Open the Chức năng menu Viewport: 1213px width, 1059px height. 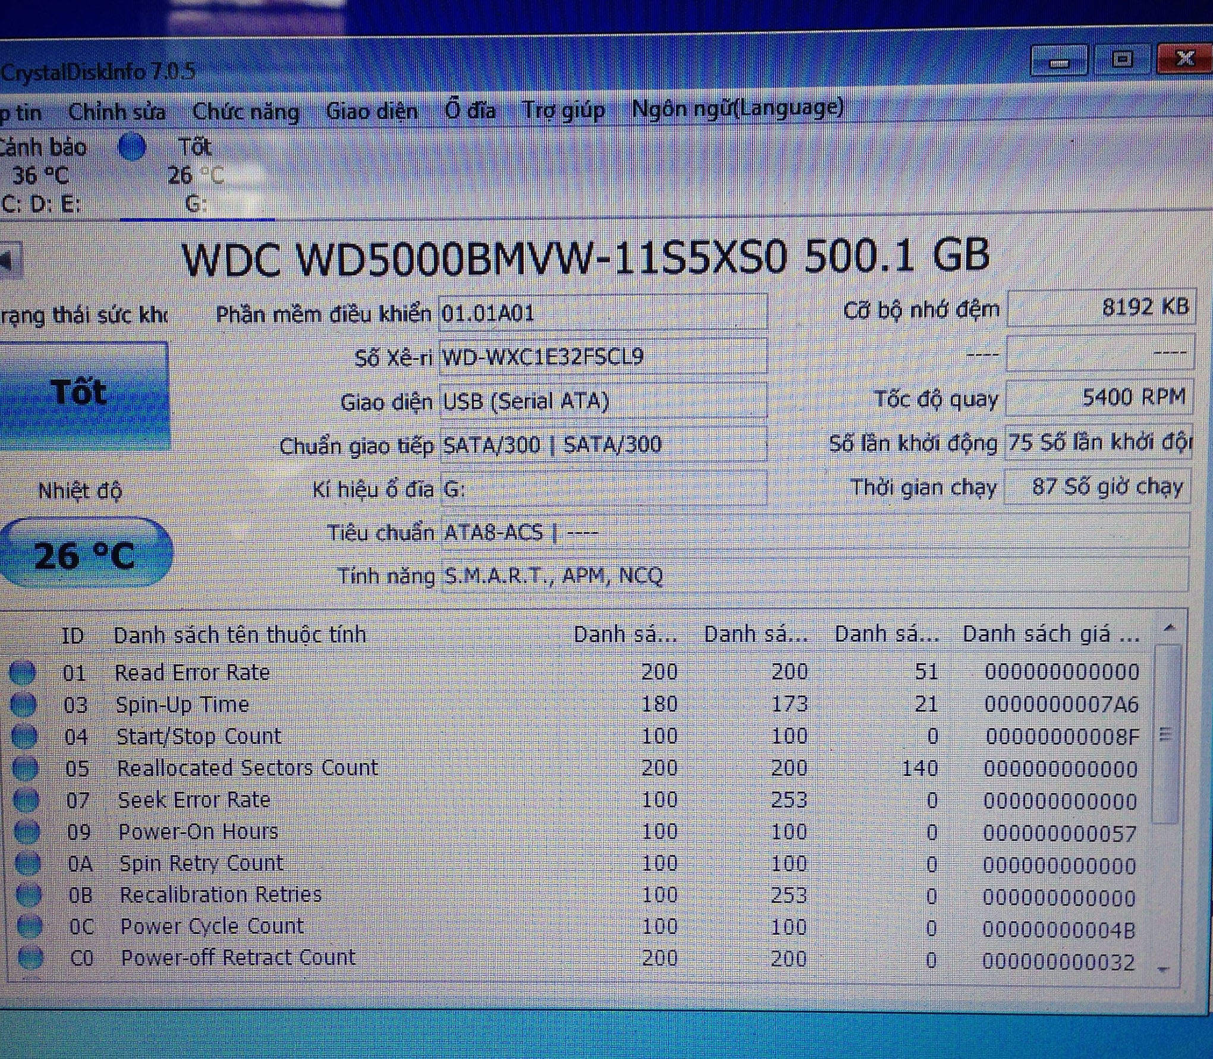(x=246, y=112)
